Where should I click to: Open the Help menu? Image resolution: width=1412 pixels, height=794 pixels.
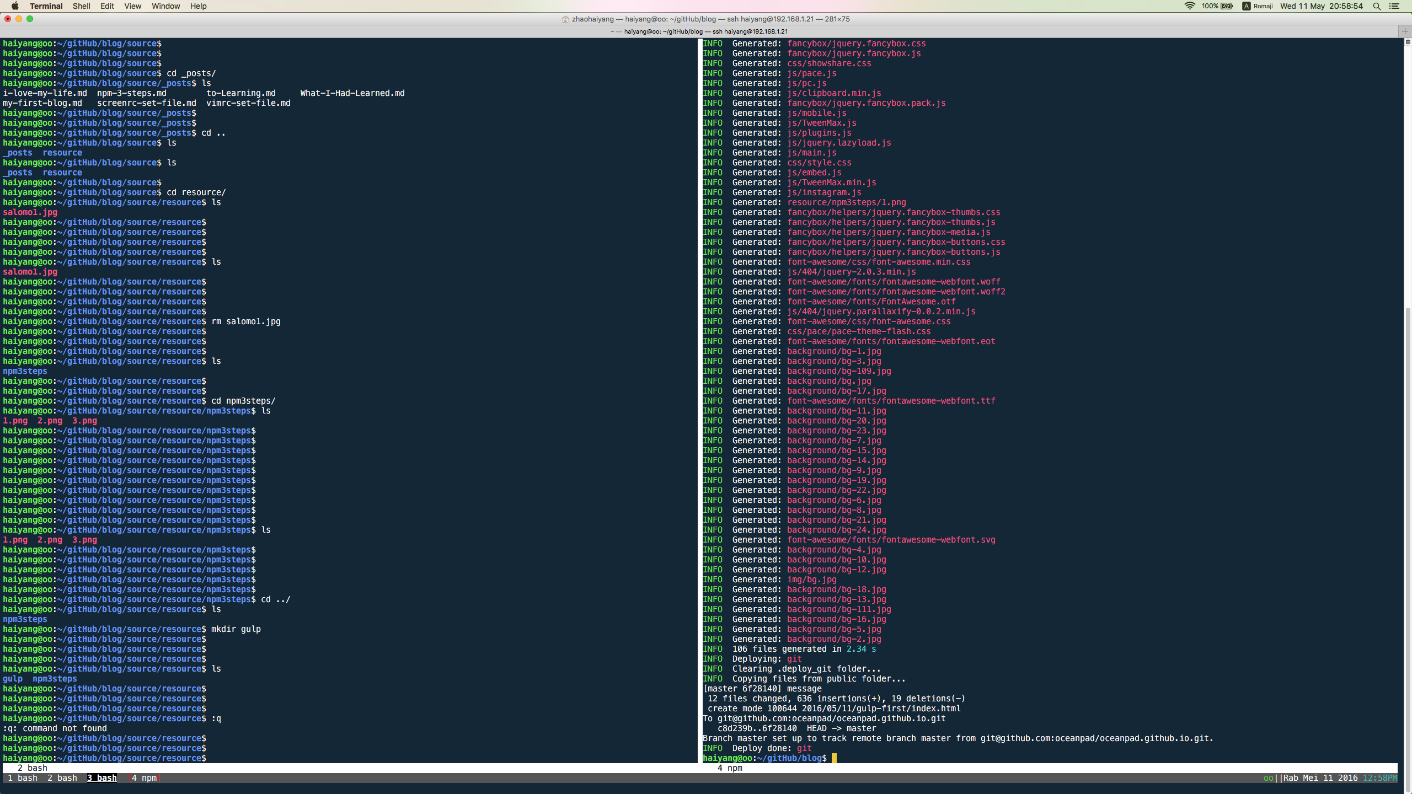(198, 6)
